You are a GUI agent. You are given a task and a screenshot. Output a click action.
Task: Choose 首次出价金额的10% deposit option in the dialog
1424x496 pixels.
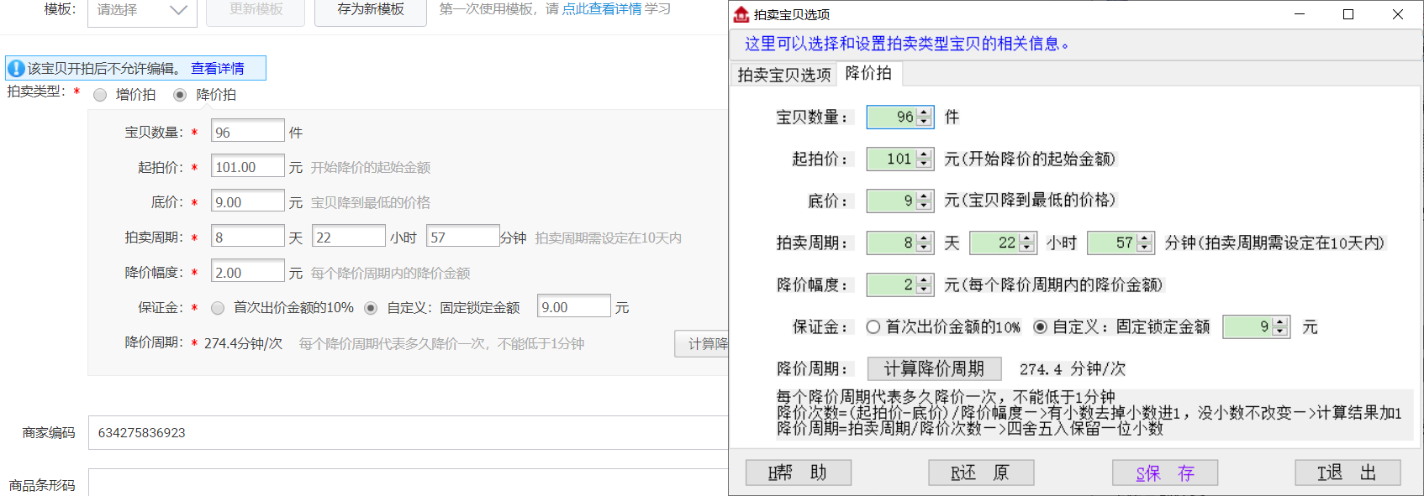coord(873,327)
